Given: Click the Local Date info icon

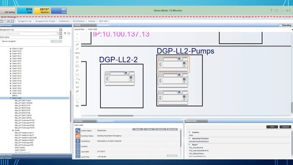Looking at the screenshot, I should point(78,152).
